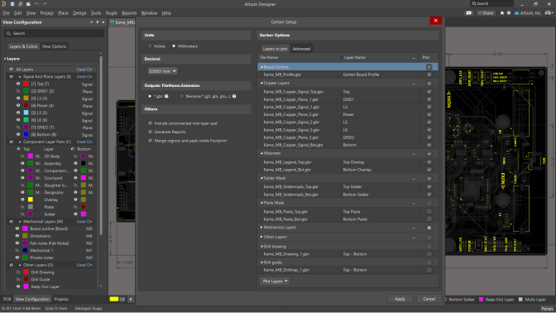Image resolution: width=556 pixels, height=313 pixels.
Task: Toggle visibility of the [2] GND1 layer
Action: [18, 91]
